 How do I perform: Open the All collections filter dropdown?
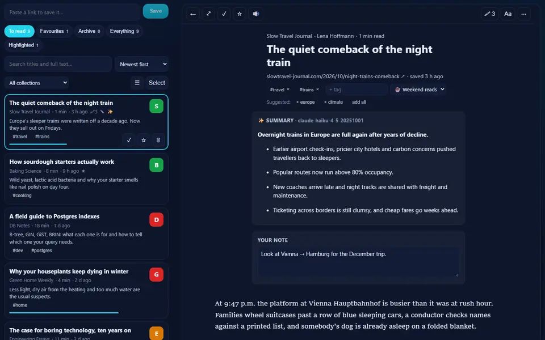click(x=37, y=83)
